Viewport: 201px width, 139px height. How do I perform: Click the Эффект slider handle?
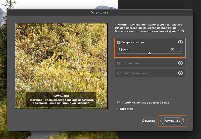(x=149, y=53)
